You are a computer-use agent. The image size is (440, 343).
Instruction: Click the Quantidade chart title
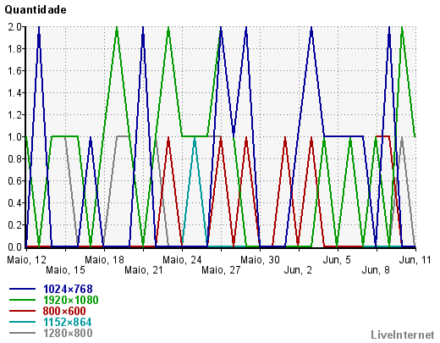coord(36,10)
